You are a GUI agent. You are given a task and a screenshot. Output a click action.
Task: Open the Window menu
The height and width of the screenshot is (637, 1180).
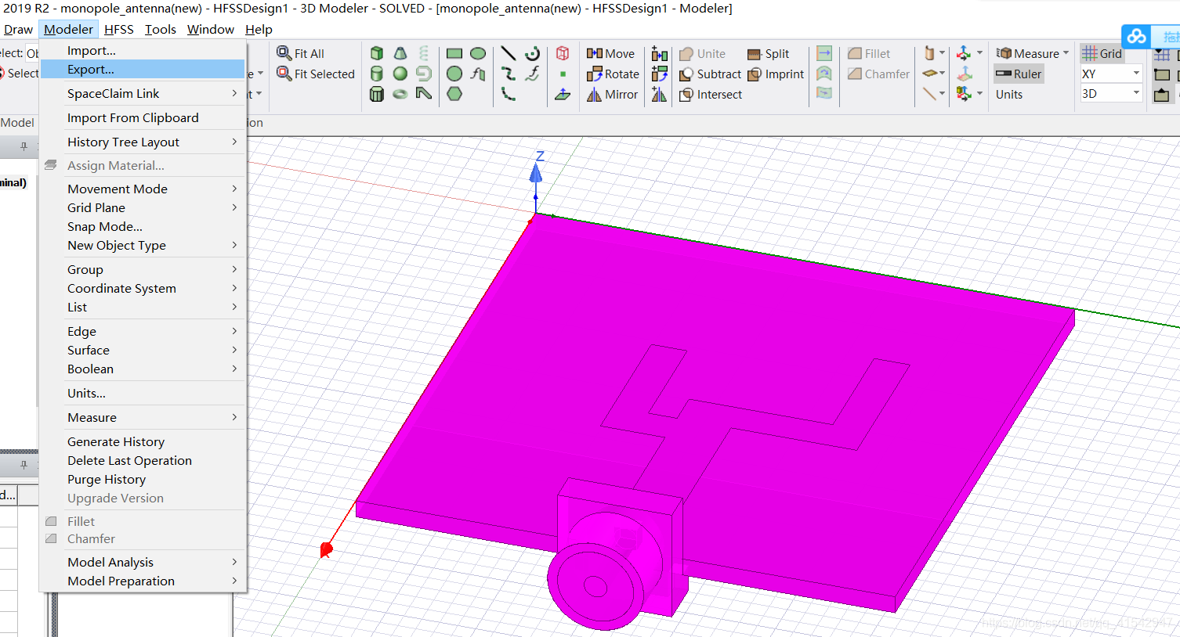(x=210, y=29)
